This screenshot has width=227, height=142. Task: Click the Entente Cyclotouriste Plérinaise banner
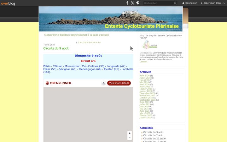click(x=110, y=19)
